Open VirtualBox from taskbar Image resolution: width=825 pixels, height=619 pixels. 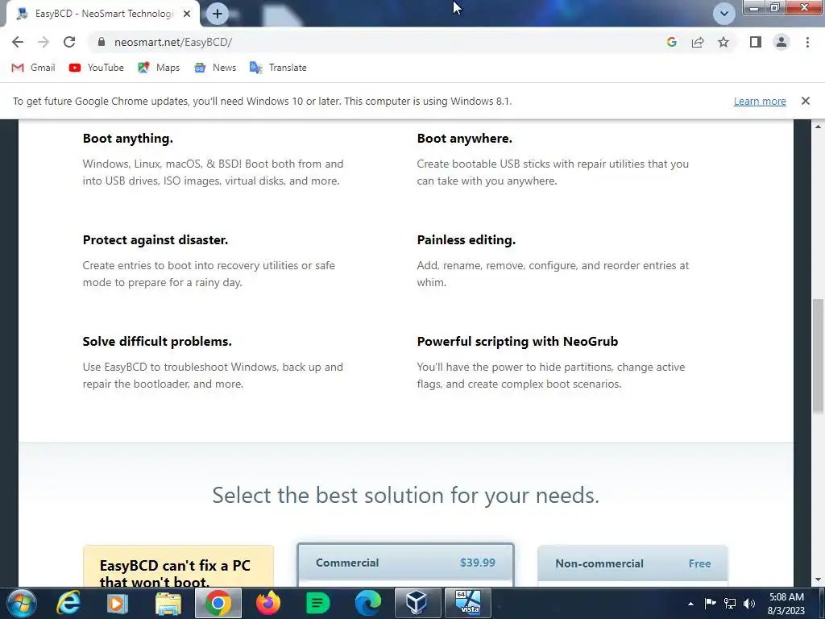417,603
